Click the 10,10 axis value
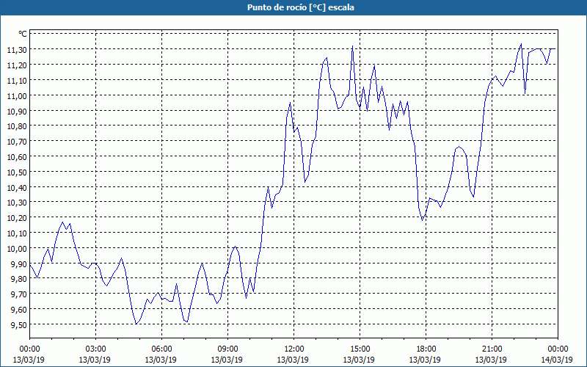The width and height of the screenshot is (587, 367). coord(17,233)
